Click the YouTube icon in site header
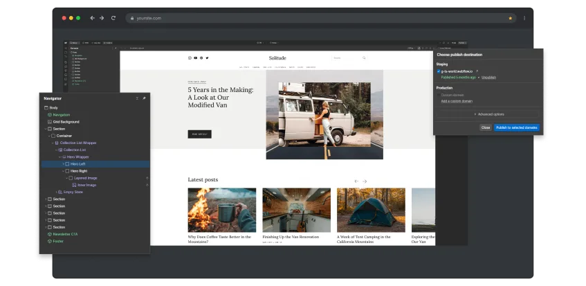 196,58
